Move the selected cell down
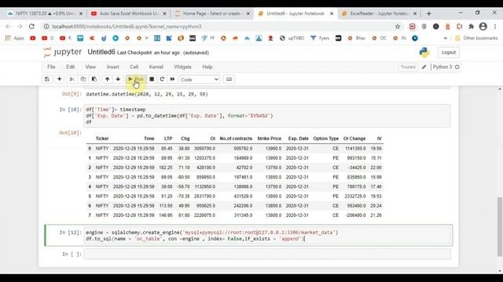This screenshot has width=503, height=282. click(x=118, y=79)
